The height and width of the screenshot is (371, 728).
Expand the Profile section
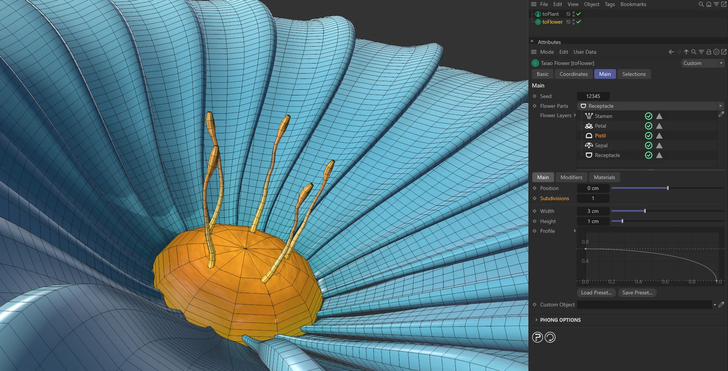(x=575, y=231)
